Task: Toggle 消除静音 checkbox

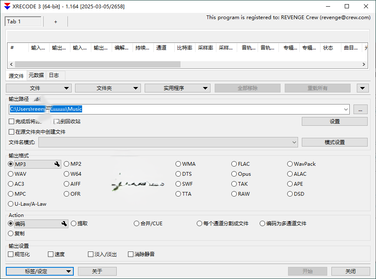Action: click(141, 254)
